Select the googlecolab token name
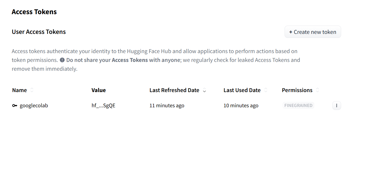The width and height of the screenshot is (367, 186). 34,106
